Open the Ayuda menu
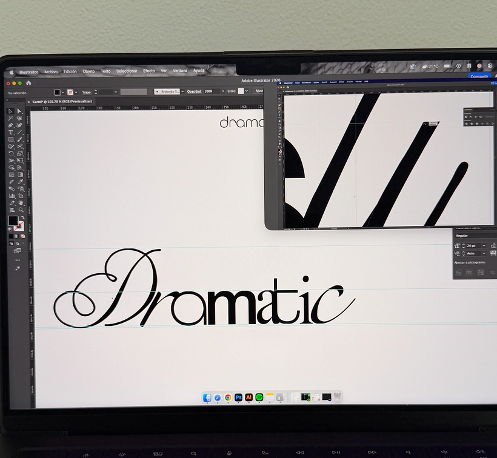 coord(199,71)
